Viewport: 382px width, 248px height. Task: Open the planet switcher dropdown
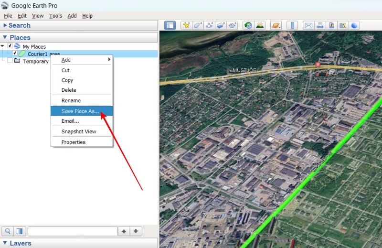(276, 25)
